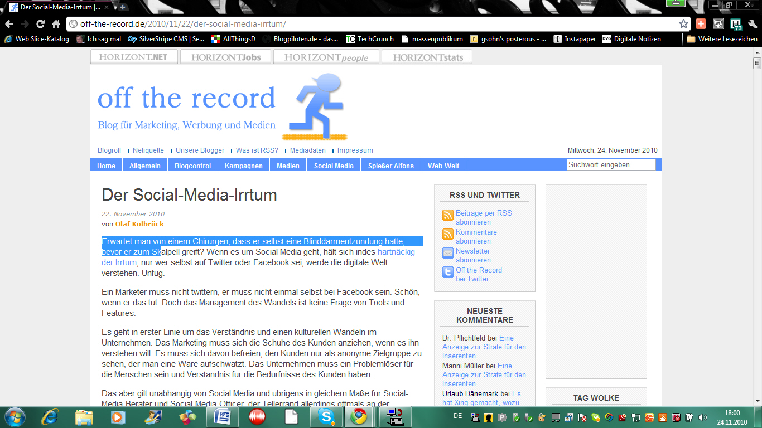This screenshot has width=762, height=428.
Task: Open Chrome wrench settings menu
Action: point(753,24)
